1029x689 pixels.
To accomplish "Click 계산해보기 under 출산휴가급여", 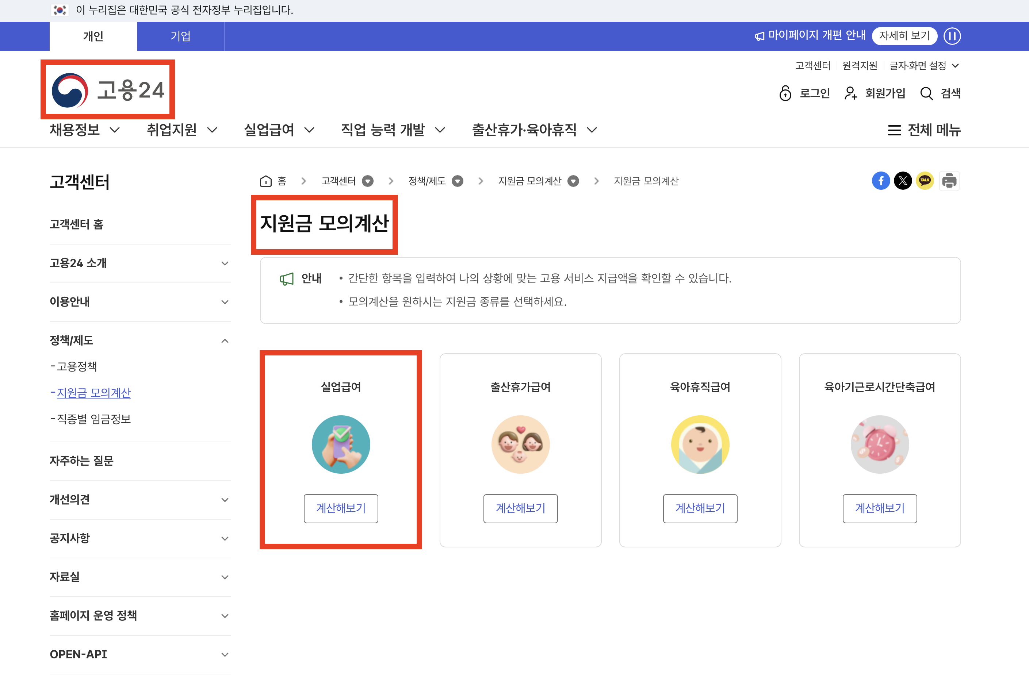I will click(520, 508).
